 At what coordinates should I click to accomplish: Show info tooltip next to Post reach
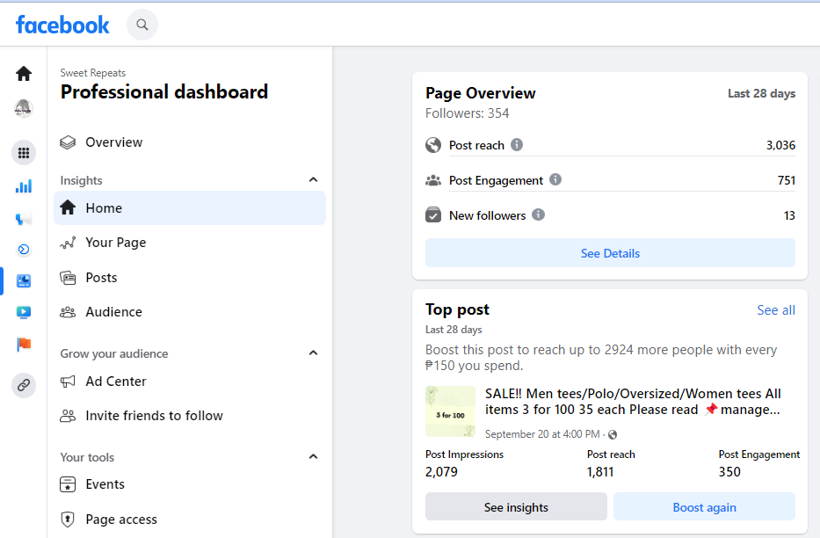[517, 145]
